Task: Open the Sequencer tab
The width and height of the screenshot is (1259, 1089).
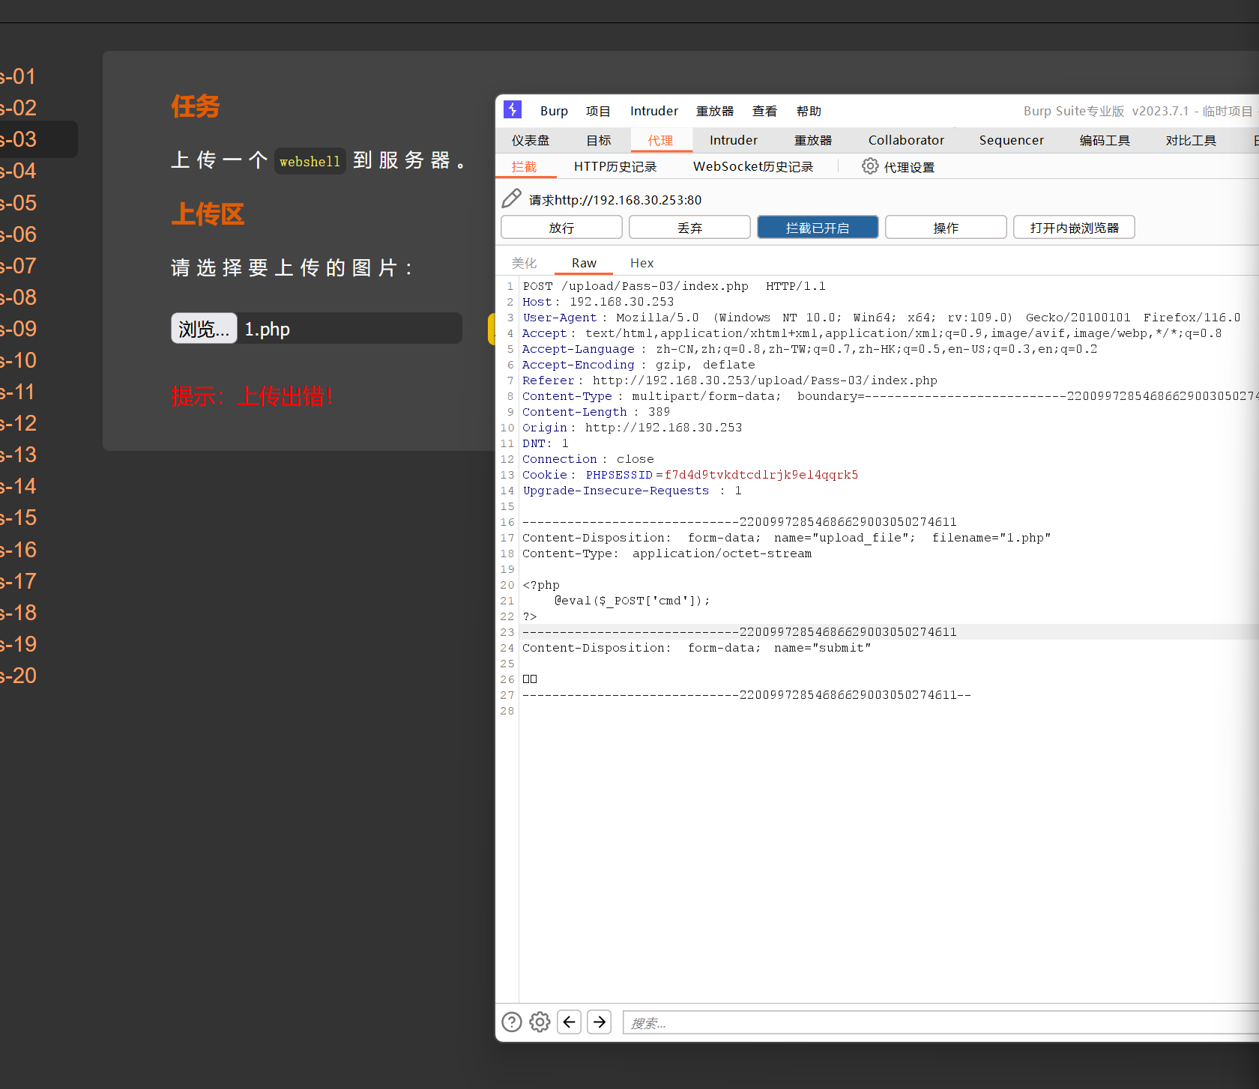Action: click(x=1011, y=140)
